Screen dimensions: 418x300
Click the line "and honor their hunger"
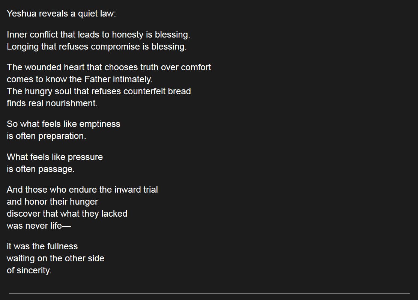click(x=52, y=202)
